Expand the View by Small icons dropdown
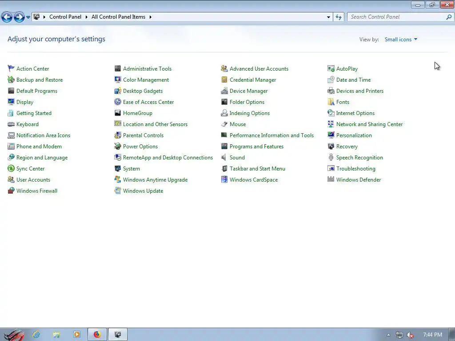Viewport: 455px width, 341px height. click(401, 40)
